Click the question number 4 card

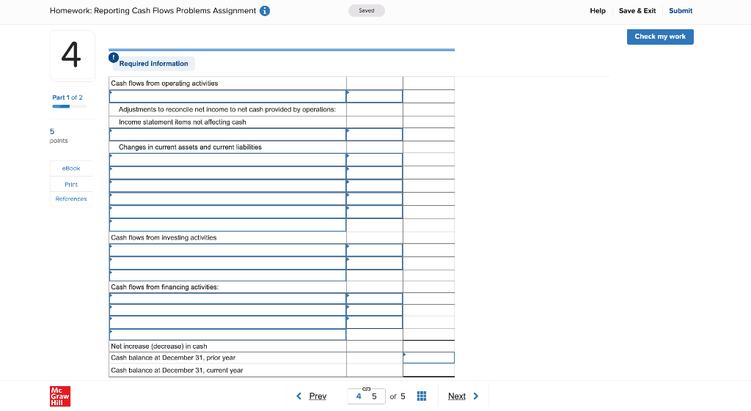(72, 56)
